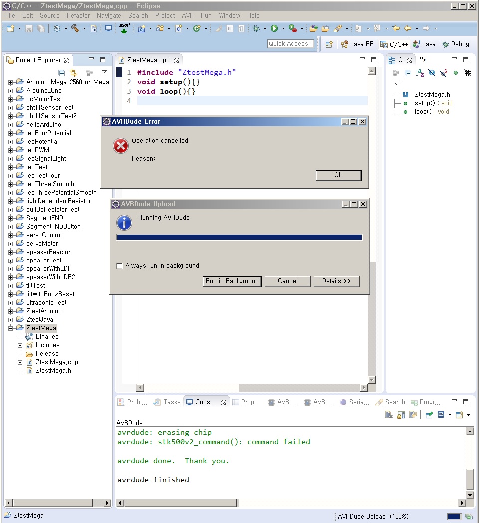The width and height of the screenshot is (479, 523).
Task: Click into the Quick Access field
Action: point(290,44)
